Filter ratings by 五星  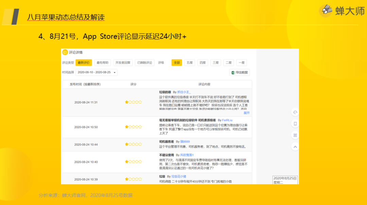pos(190,63)
